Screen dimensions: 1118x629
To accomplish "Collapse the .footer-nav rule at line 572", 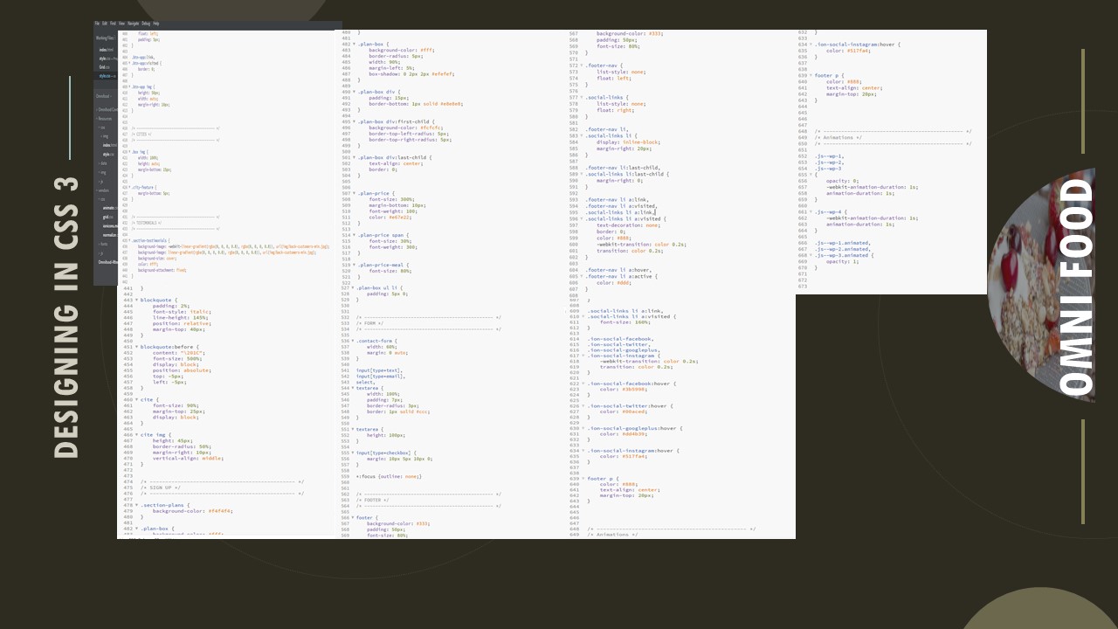I will tap(581, 66).
